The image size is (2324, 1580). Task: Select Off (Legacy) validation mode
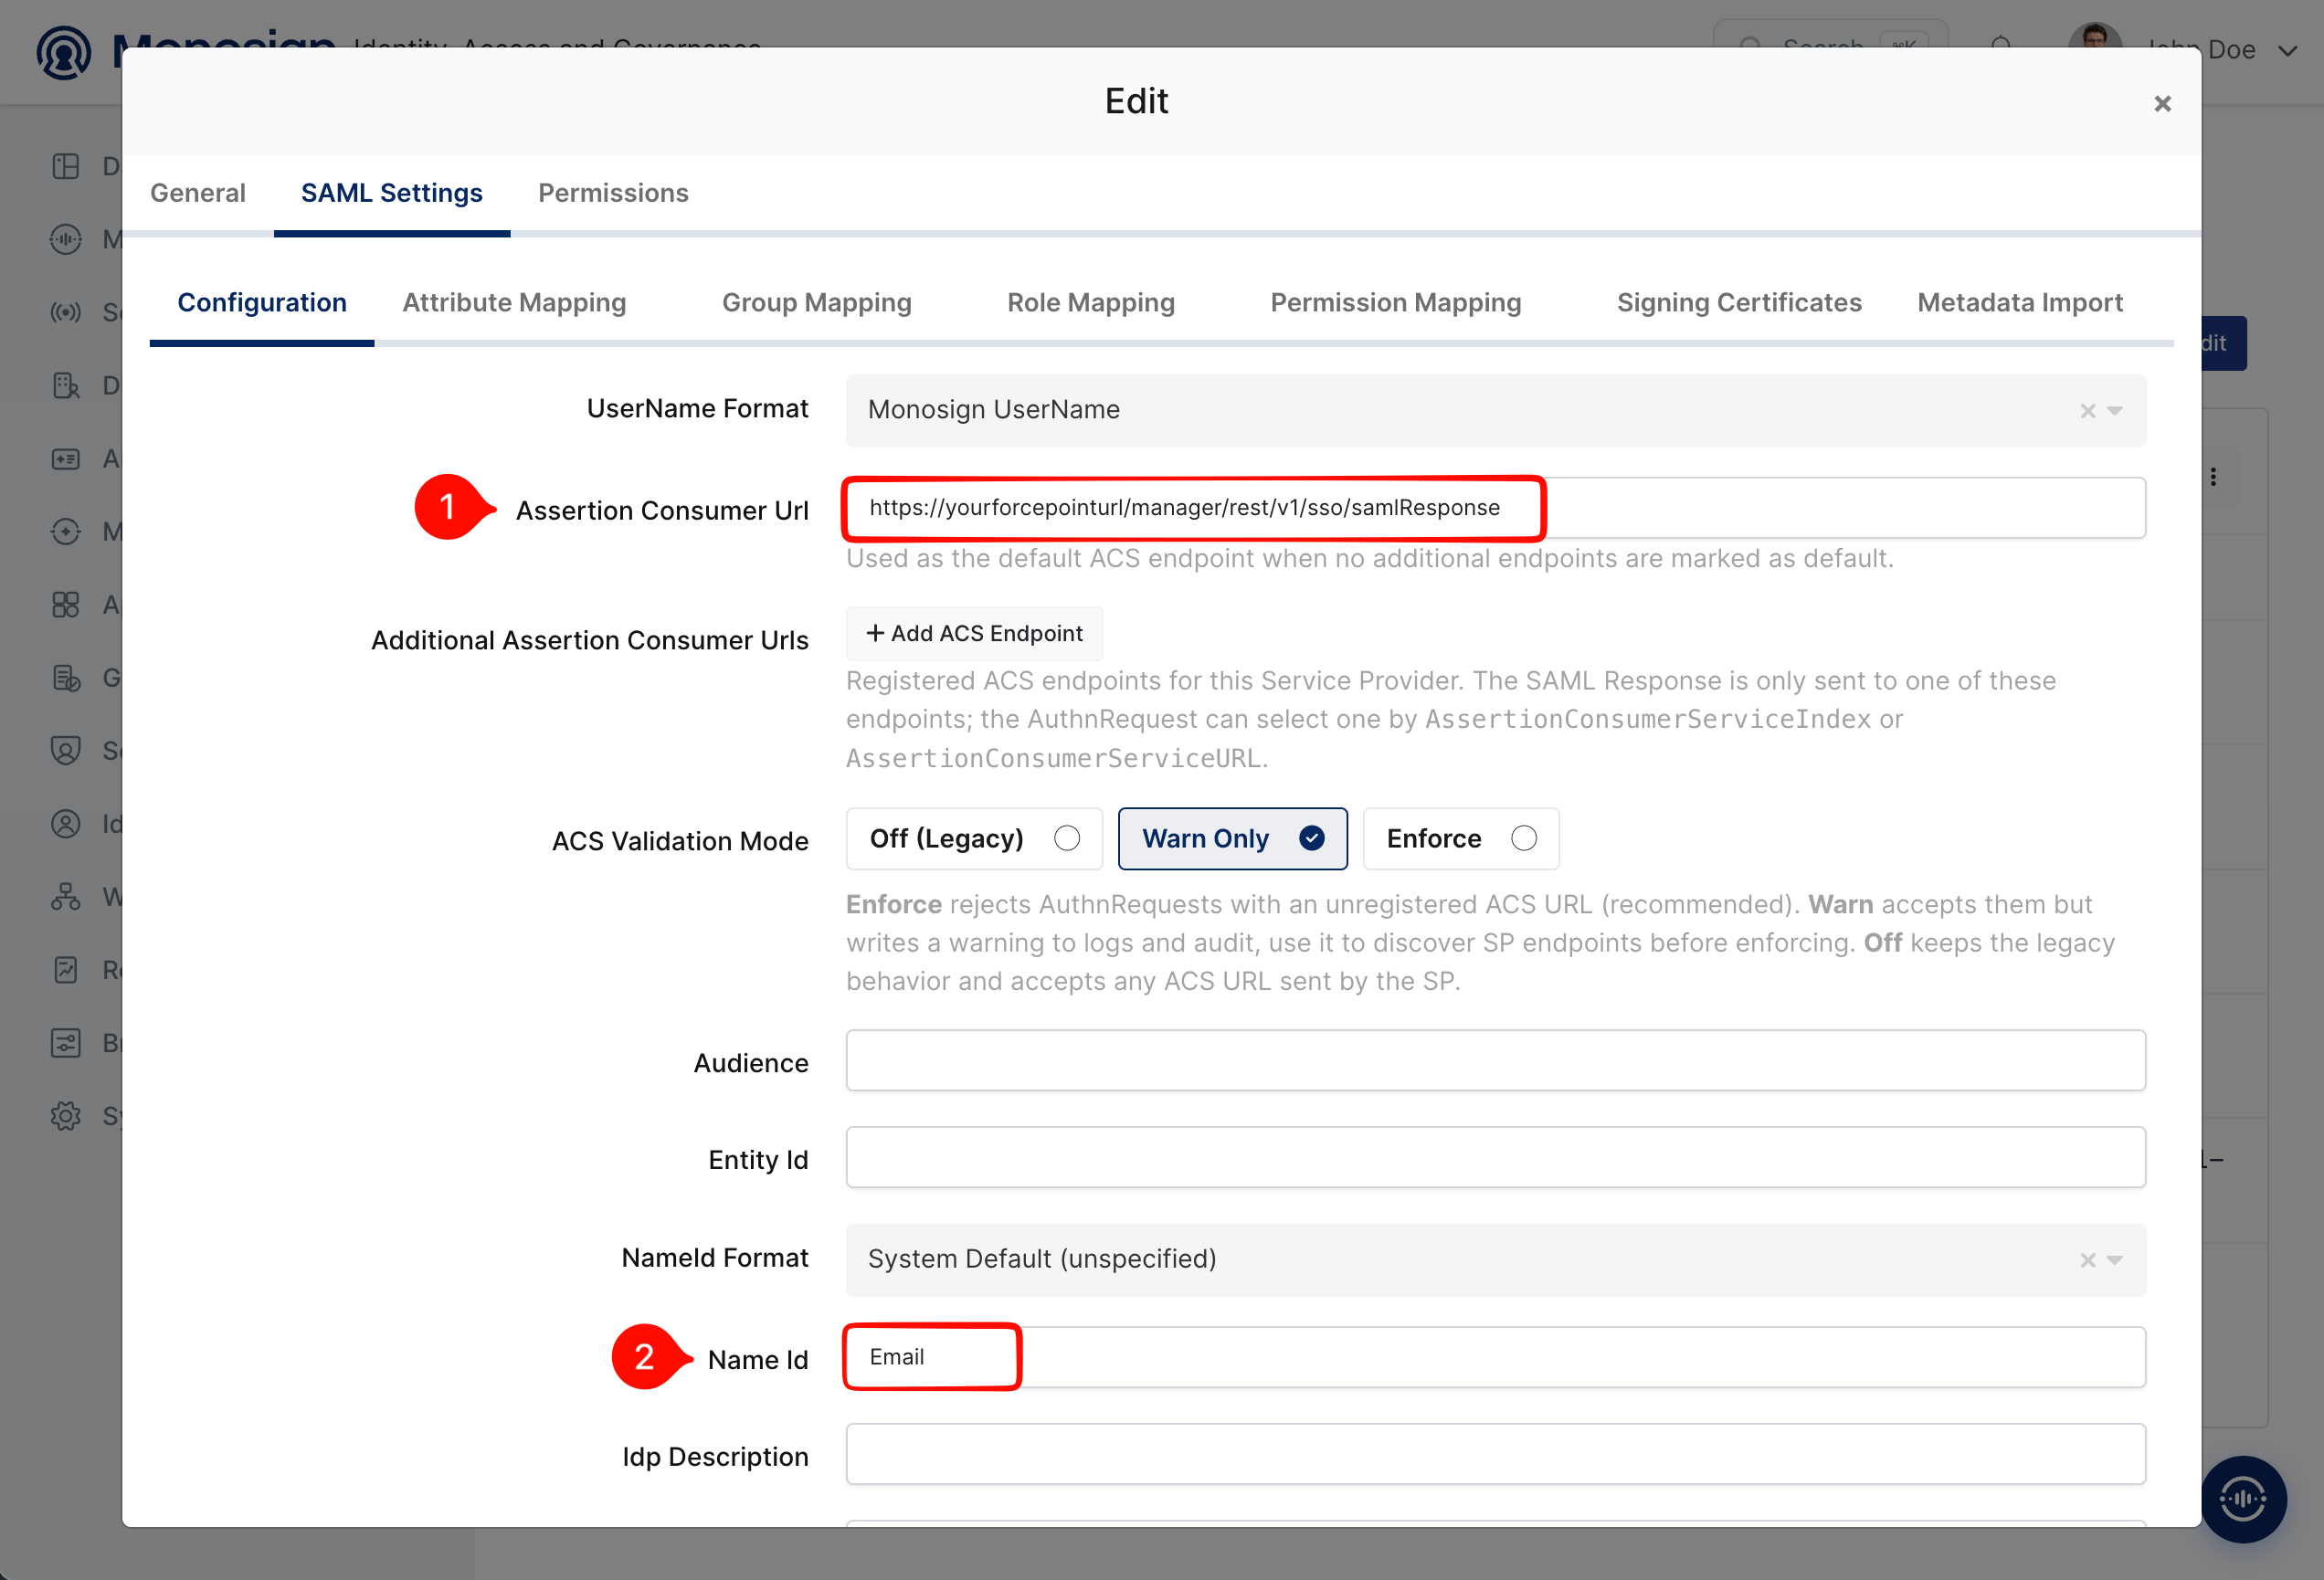974,838
